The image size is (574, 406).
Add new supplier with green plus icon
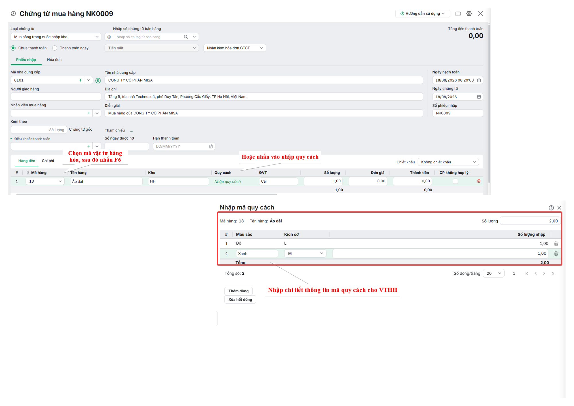tap(80, 80)
